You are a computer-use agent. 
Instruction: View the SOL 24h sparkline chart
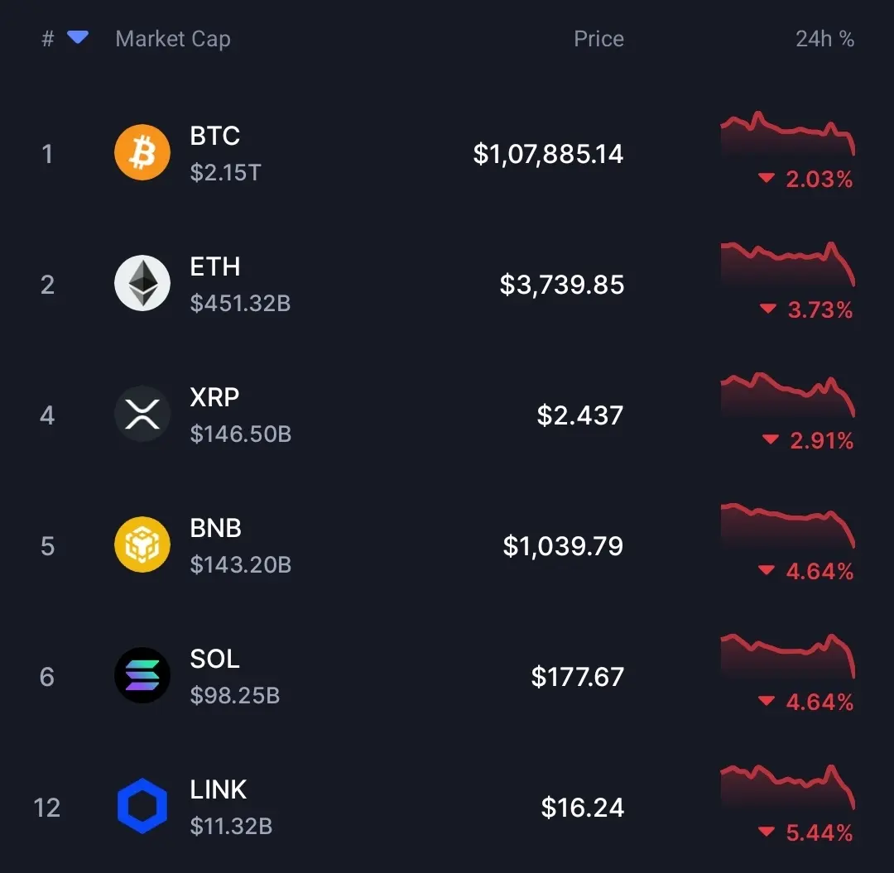(787, 656)
